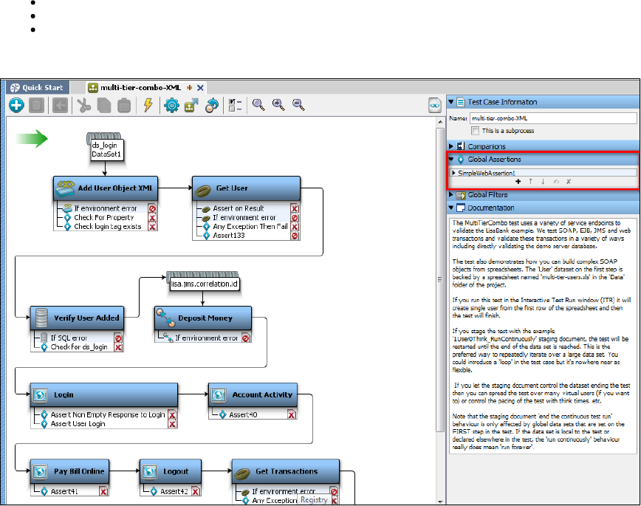Click the lightning bolt toolbar icon

coord(148,106)
